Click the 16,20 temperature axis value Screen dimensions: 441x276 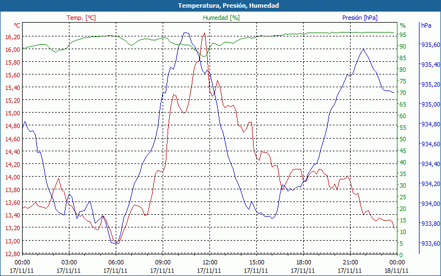tap(13, 36)
